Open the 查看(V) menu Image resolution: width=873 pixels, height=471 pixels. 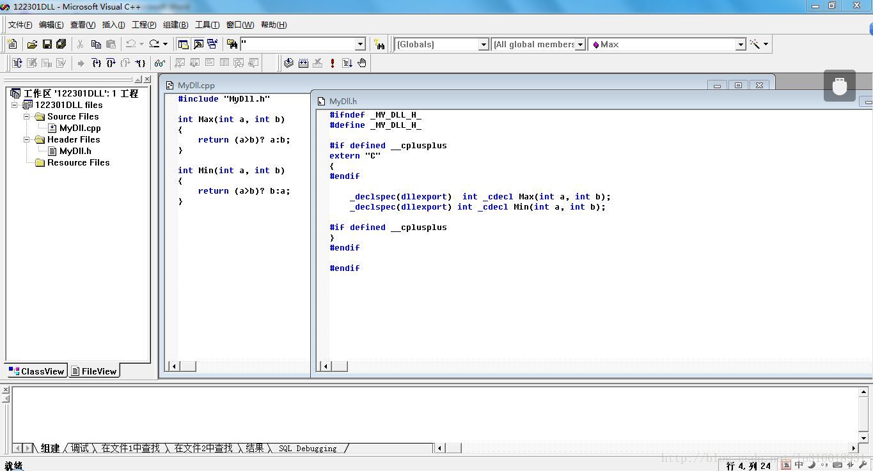click(83, 25)
